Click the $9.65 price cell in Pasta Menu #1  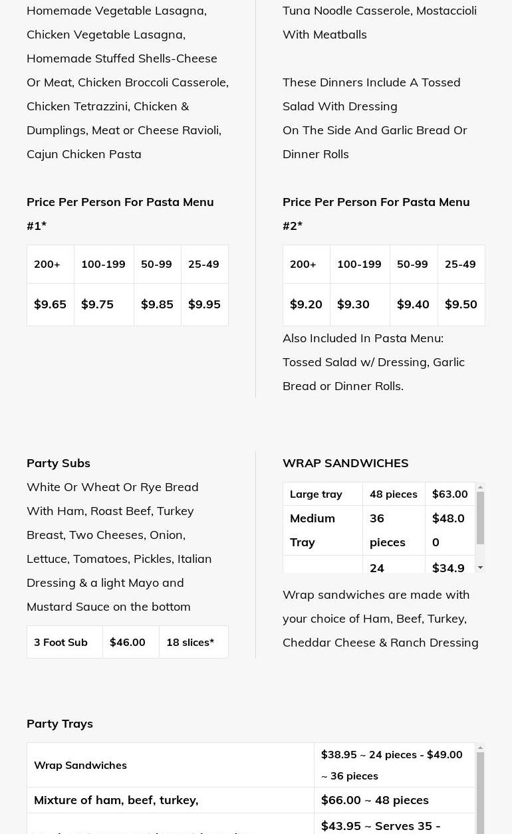point(51,304)
